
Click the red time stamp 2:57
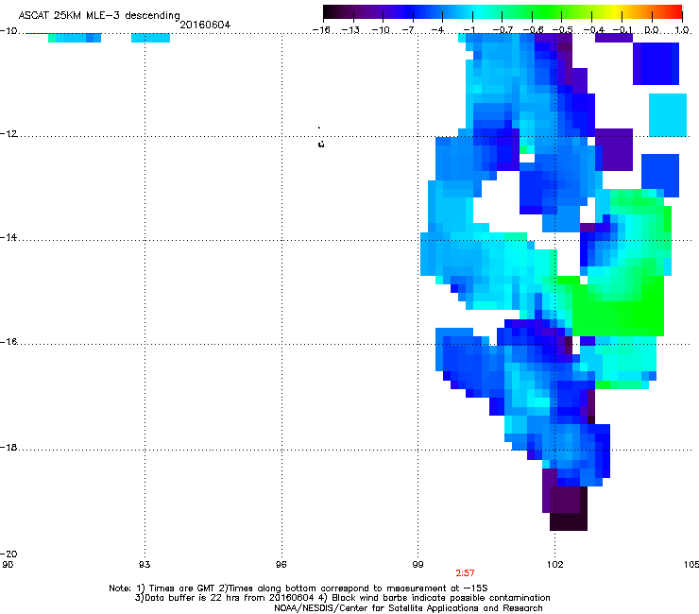[x=465, y=573]
